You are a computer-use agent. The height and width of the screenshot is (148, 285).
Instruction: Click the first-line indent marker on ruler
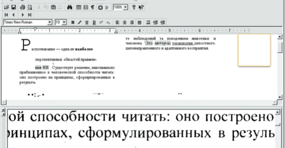pyautogui.click(x=34, y=28)
